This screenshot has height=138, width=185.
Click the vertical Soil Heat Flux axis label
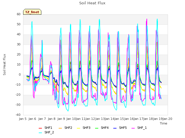[x=4, y=64]
